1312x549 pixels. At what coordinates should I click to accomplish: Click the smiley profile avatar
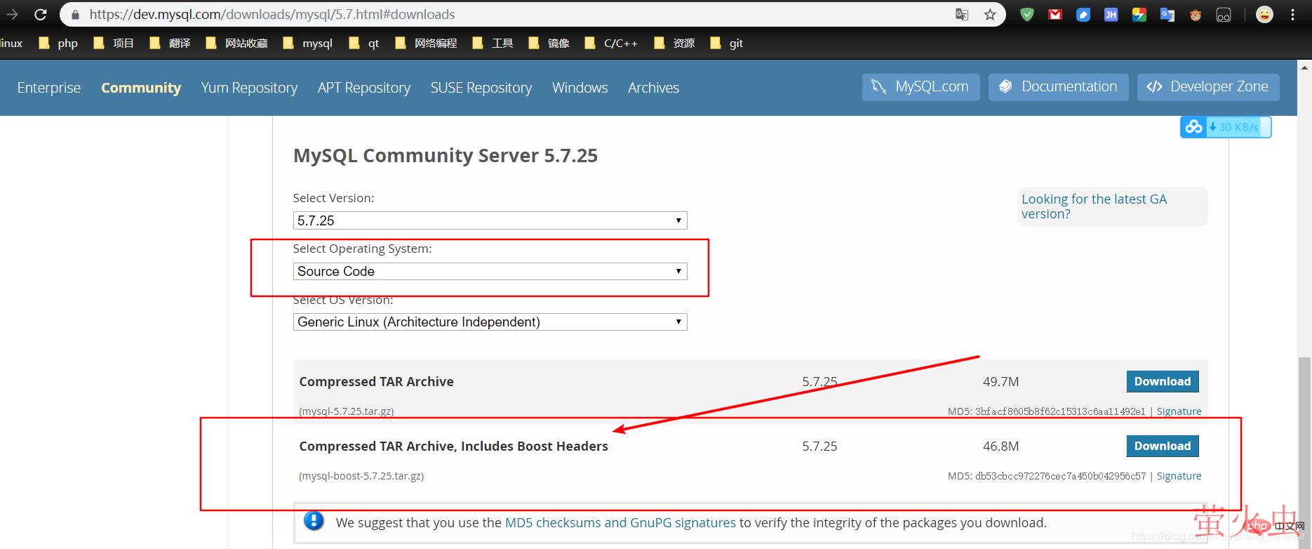[1264, 15]
